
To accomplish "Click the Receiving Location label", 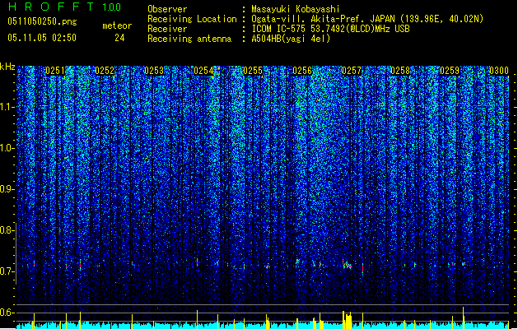I will coord(192,19).
